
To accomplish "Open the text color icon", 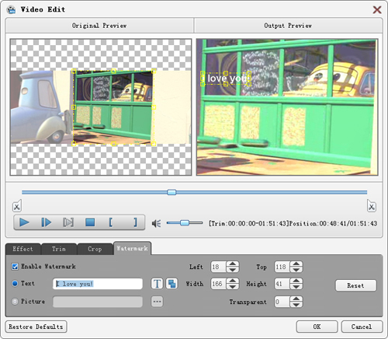I will point(171,284).
